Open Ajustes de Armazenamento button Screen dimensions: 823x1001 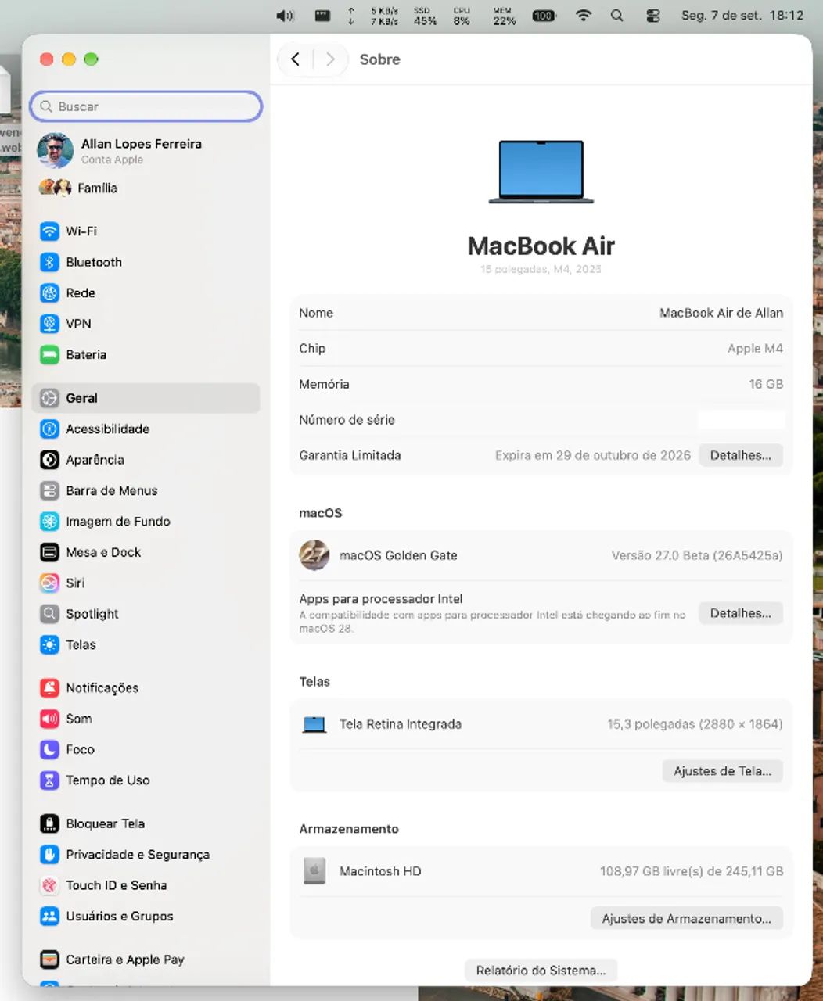tap(687, 919)
